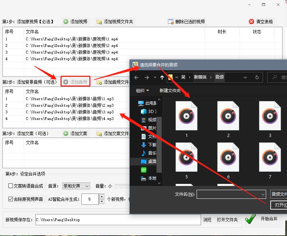Viewport: 287px width, 236px height.
Task: Select 此电脑 (This PC) in sidebar
Action: 147,103
